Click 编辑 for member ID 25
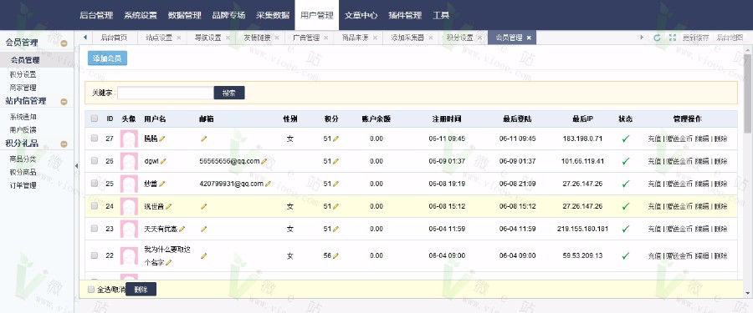753x313 pixels. coord(702,184)
